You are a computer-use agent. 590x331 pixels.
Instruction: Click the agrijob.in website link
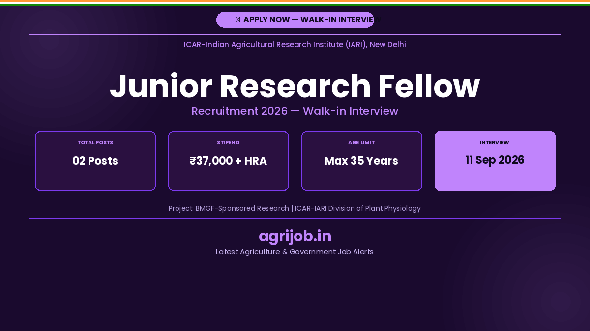coord(295,236)
